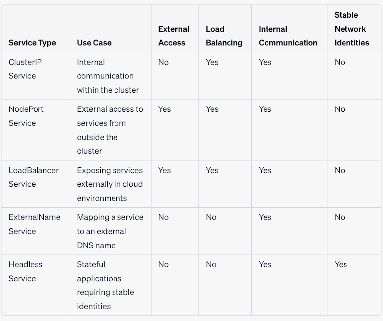
Task: Click 'Mapping a service to an external DNS name'
Action: 110,231
